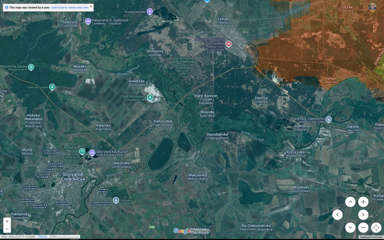The height and width of the screenshot is (240, 384).
Task: Click the Rai-Oleksandrivka label
Action: pos(256,227)
